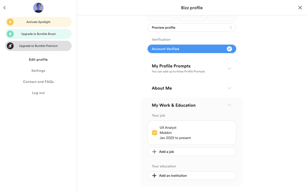Click the green Bumble Boost lightning icon
Image resolution: width=307 pixels, height=192 pixels.
10,34
